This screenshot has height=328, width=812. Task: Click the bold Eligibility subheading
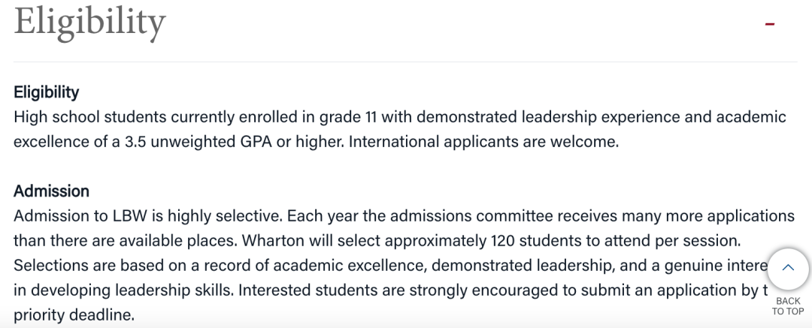tap(46, 92)
